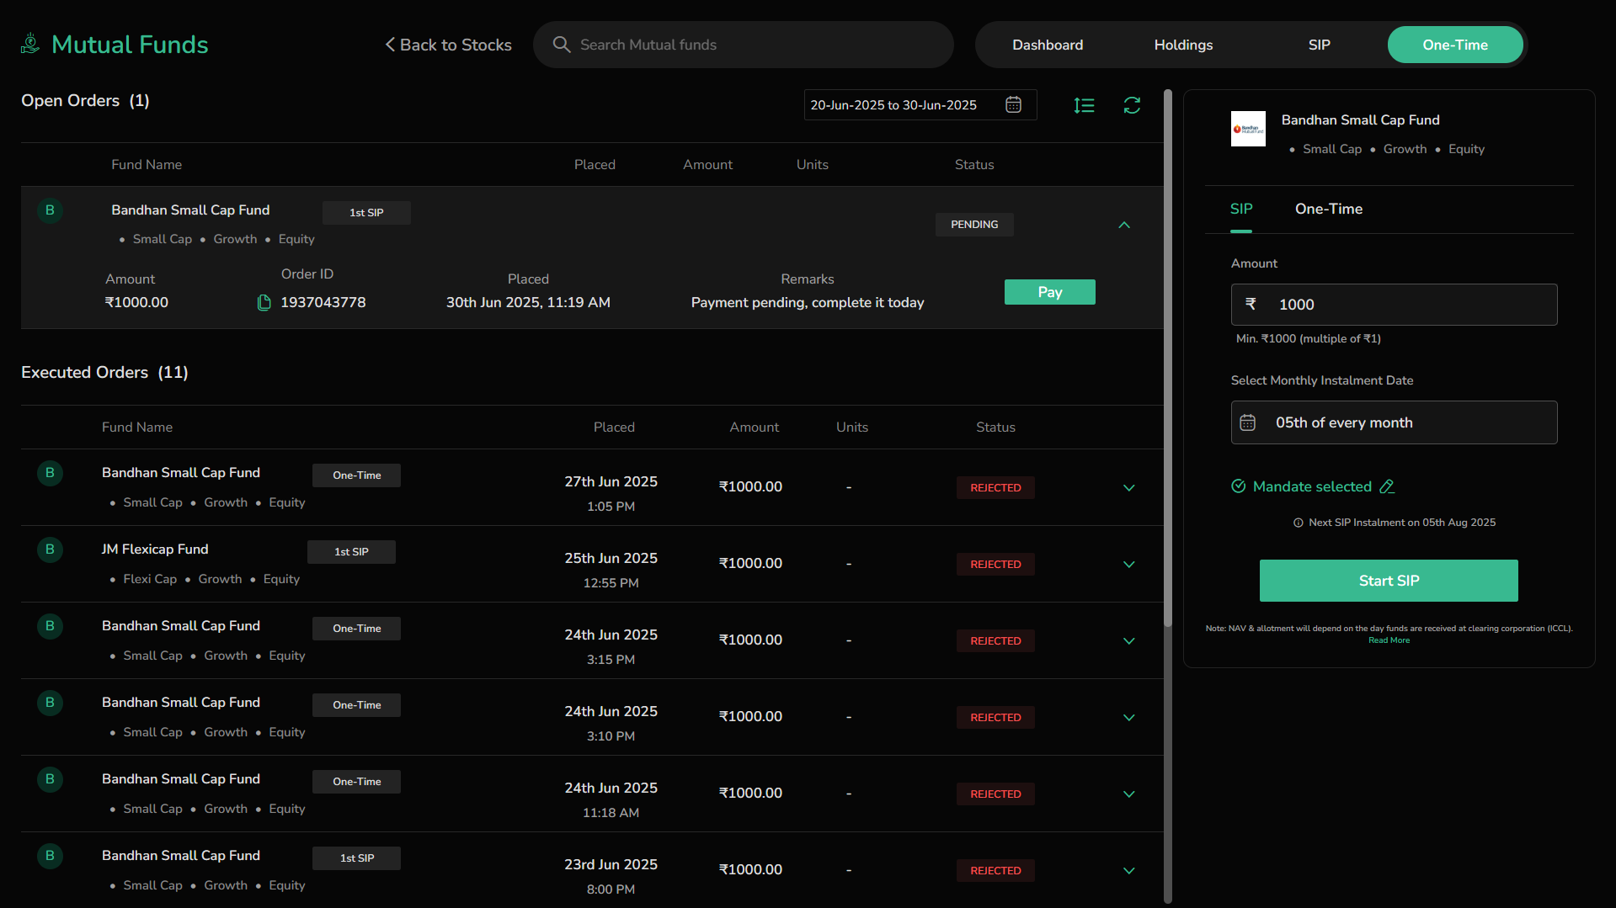The image size is (1616, 908).
Task: Click the Open Orders (1) heading
Action: click(85, 100)
